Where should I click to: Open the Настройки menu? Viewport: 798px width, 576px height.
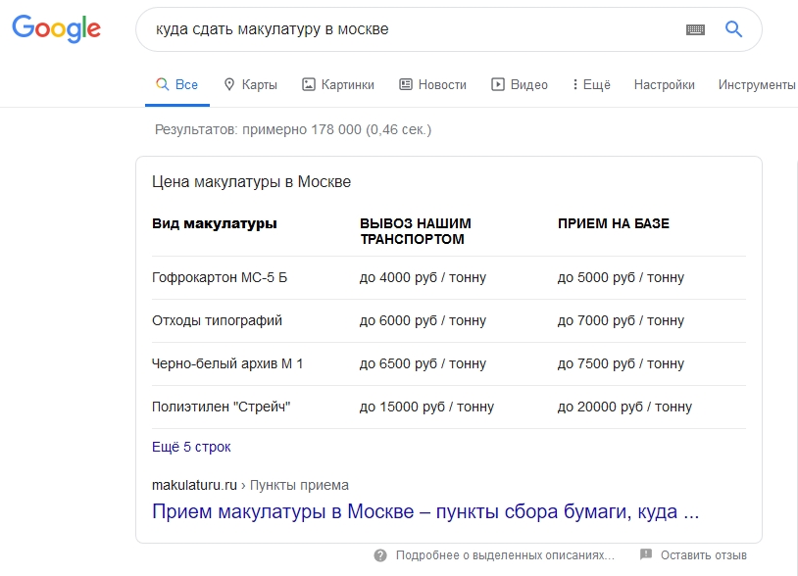pyautogui.click(x=666, y=85)
